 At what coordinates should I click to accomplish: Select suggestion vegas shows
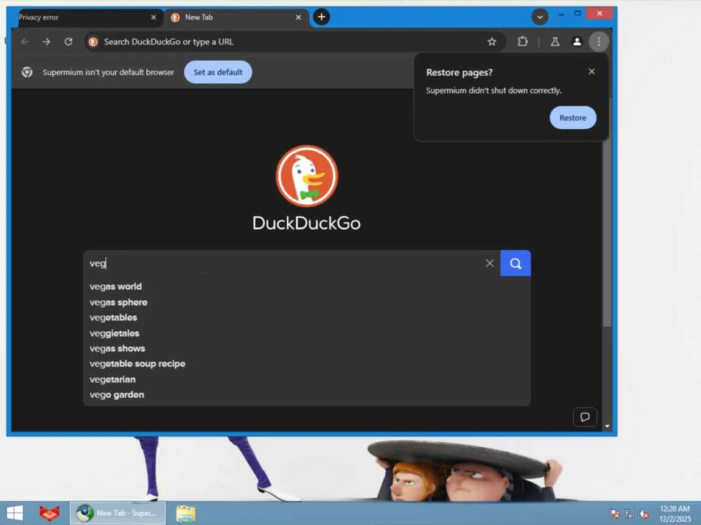coord(307,348)
